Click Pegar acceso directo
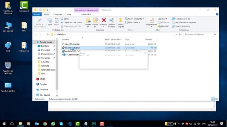 (x=71, y=26)
